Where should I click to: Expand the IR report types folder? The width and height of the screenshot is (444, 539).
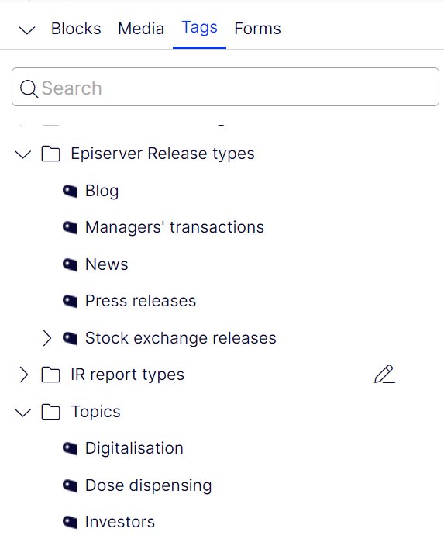tap(24, 375)
